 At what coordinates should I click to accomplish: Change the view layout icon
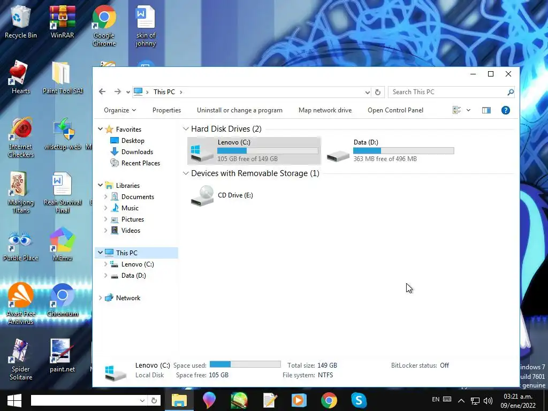456,110
